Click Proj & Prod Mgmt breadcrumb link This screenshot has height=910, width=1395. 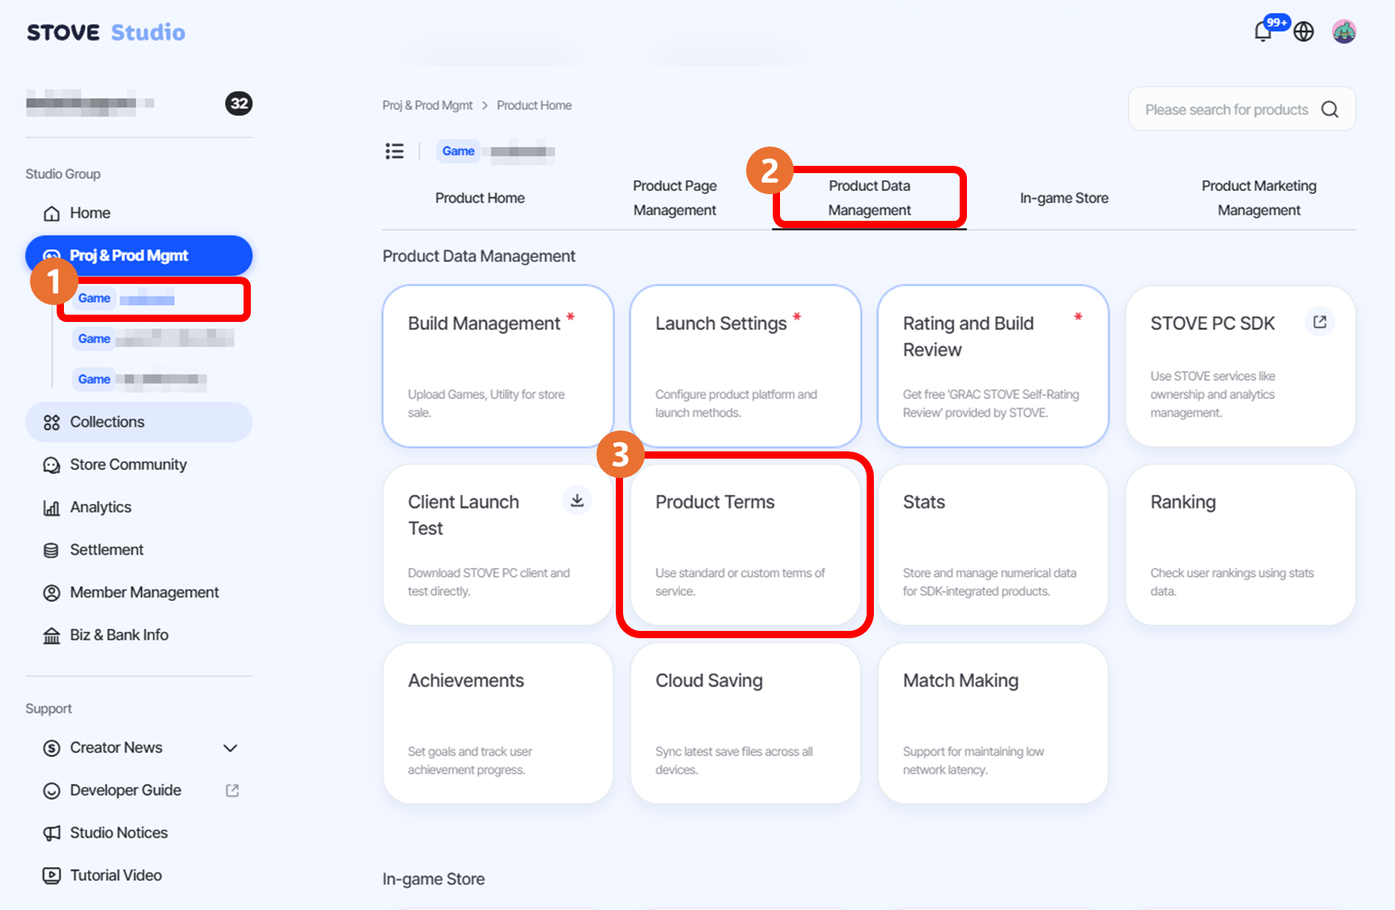click(x=427, y=105)
